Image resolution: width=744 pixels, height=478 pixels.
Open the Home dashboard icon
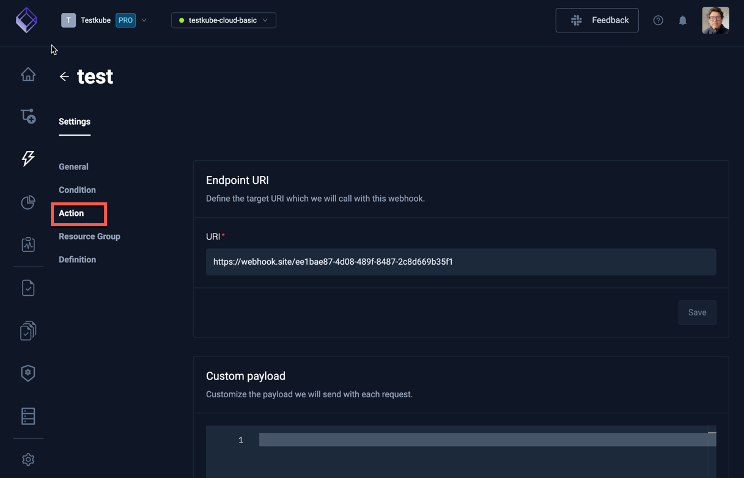[28, 74]
